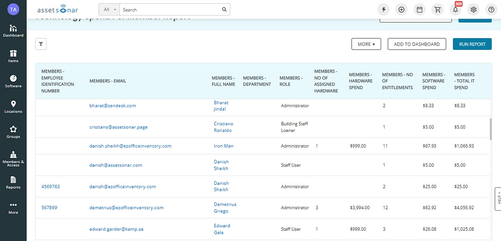Open Software section in sidebar
Screen dimensions: 501x241
click(13, 82)
